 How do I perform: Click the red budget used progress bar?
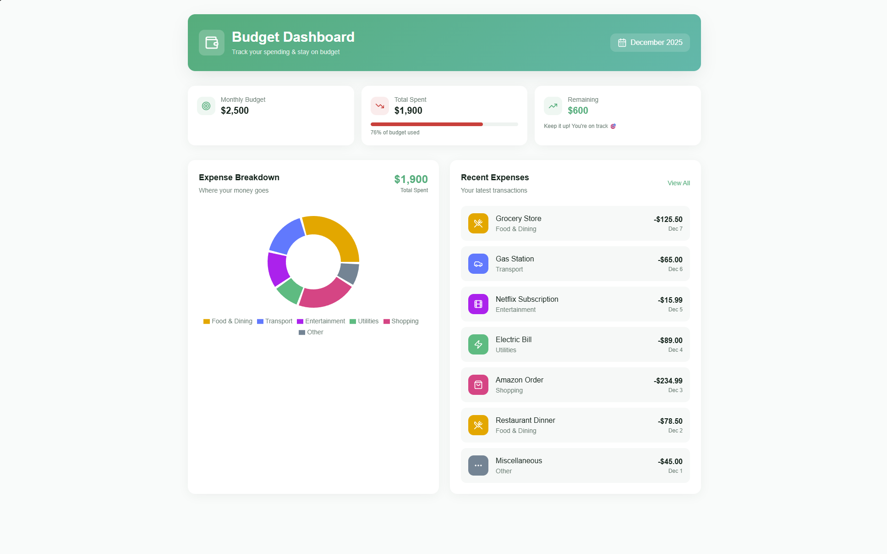tap(427, 124)
